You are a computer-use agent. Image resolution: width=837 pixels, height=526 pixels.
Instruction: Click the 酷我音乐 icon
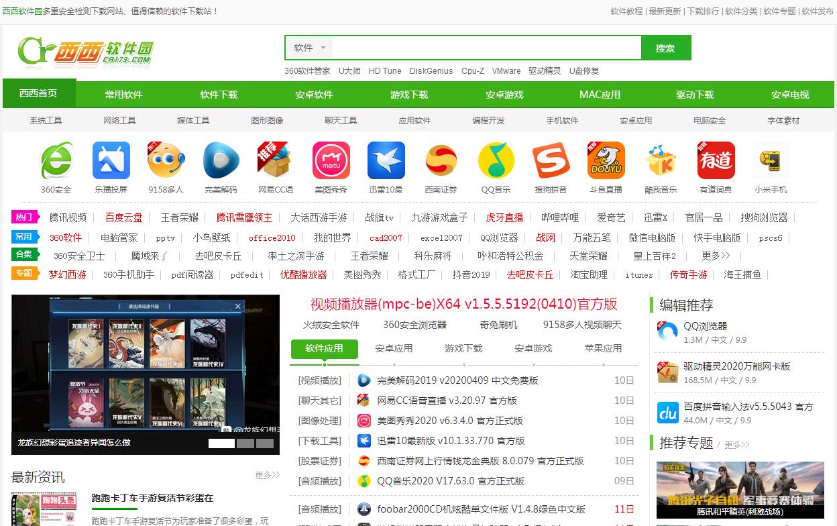(661, 161)
